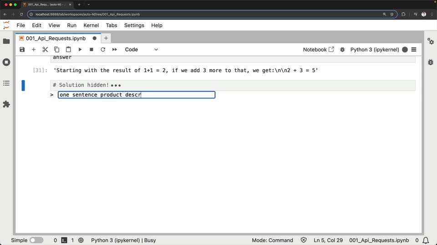
Task: Open the extension manager puzzle icon
Action: pos(6,104)
